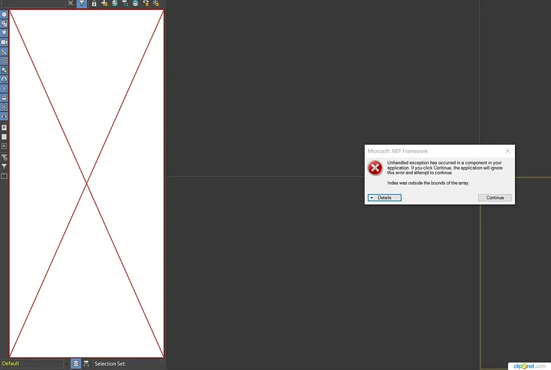Toggle the Display Frozen Objects snowflake icon
The image size is (551, 370).
(x=4, y=107)
